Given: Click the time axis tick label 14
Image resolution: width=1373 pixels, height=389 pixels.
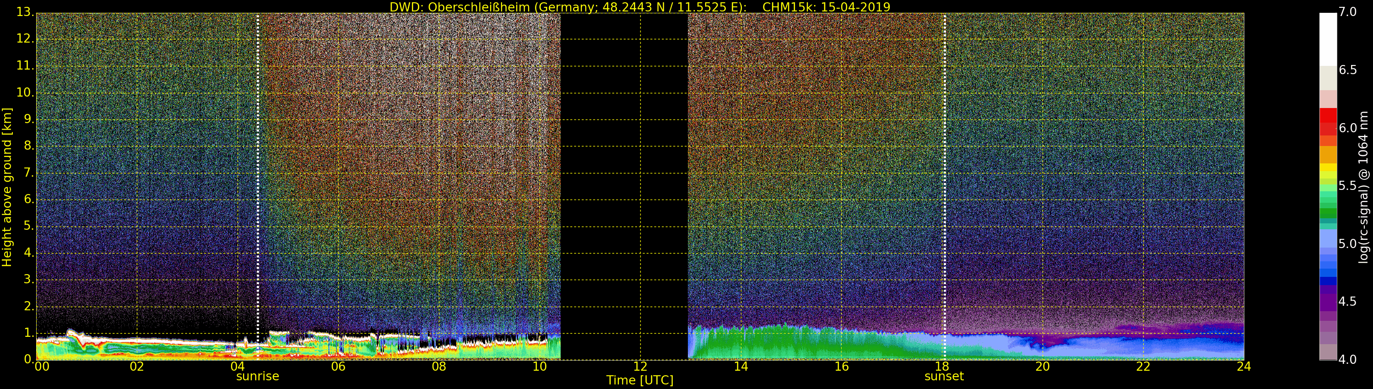Looking at the screenshot, I should pos(741,367).
